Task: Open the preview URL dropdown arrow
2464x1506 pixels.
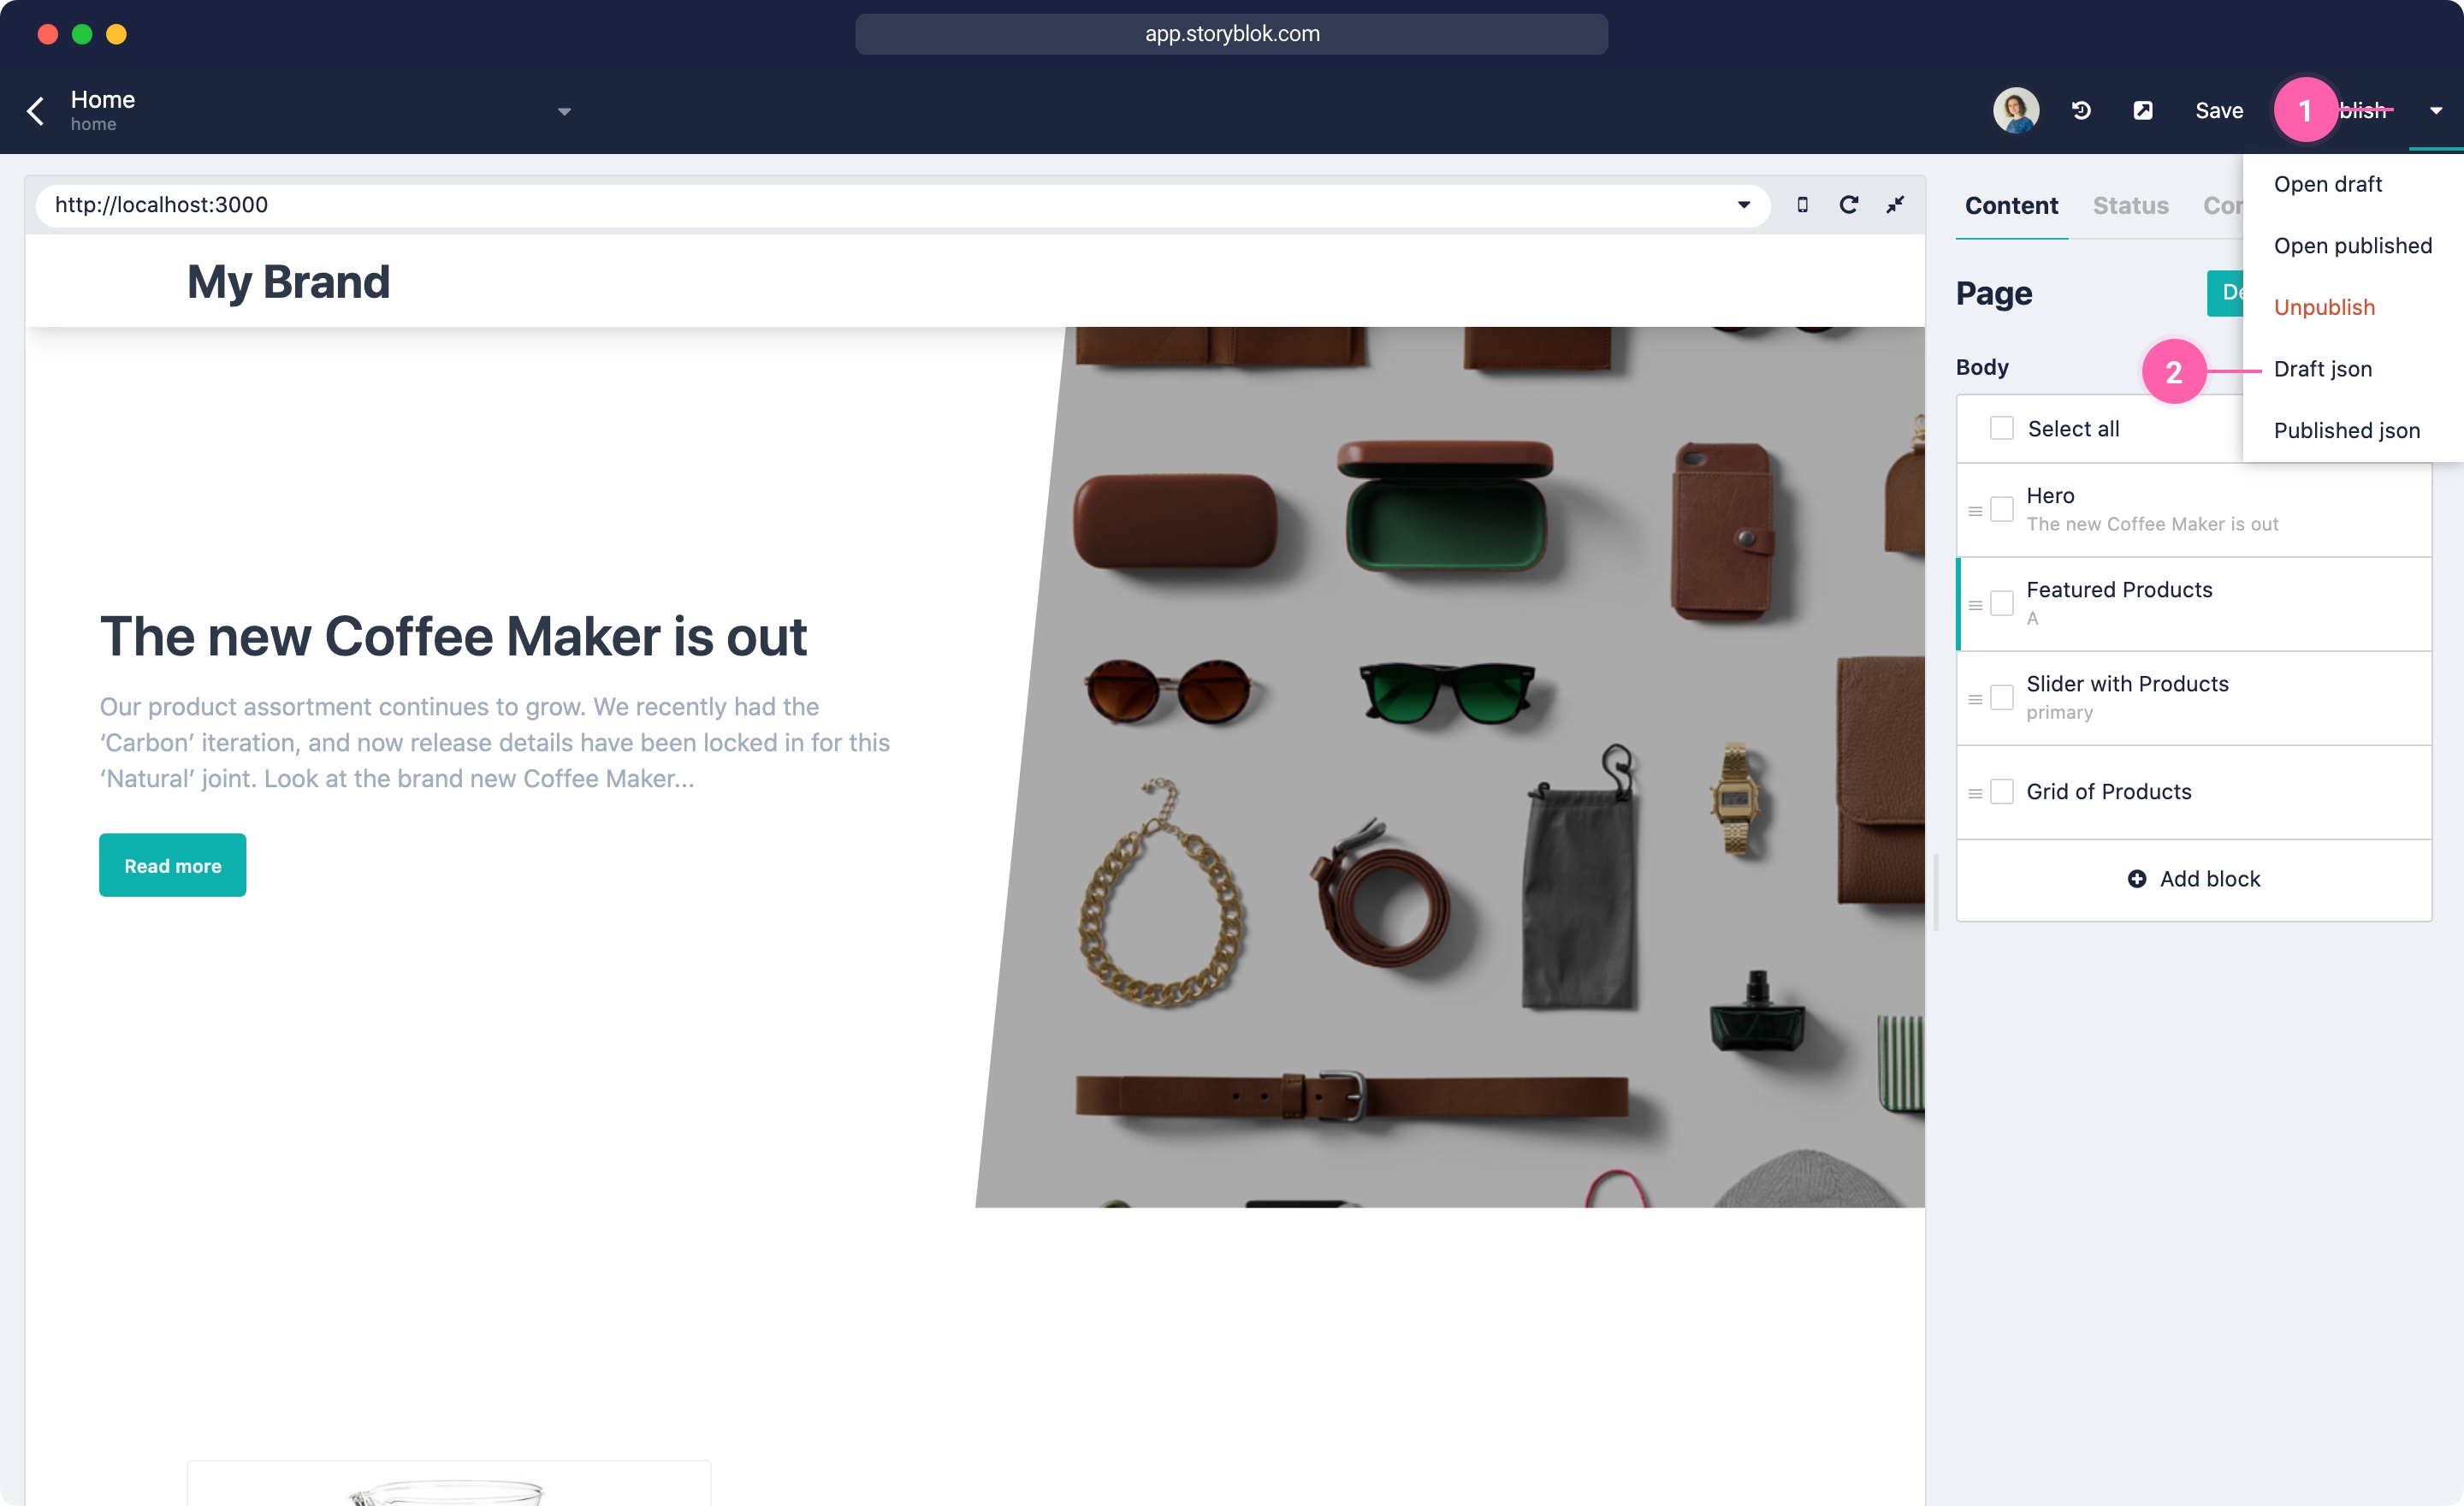Action: coord(1743,205)
